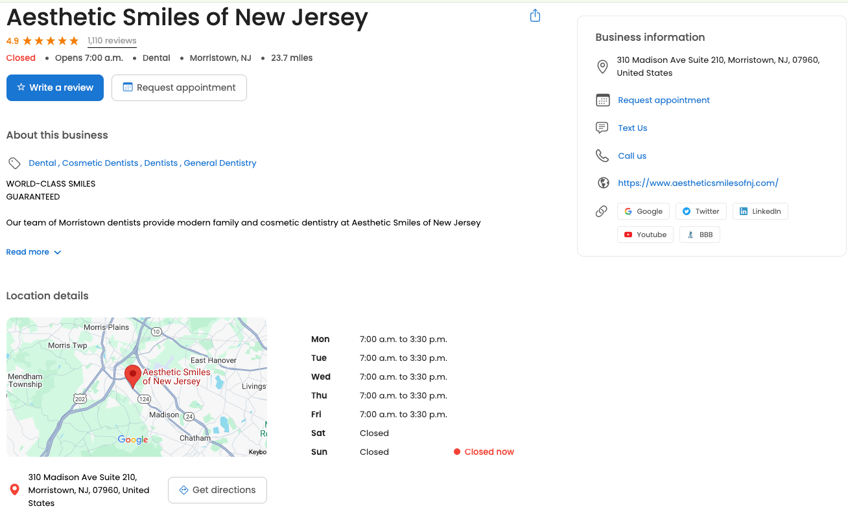Click the red location marker on the map
Screen dimensions: 848x530
point(133,376)
